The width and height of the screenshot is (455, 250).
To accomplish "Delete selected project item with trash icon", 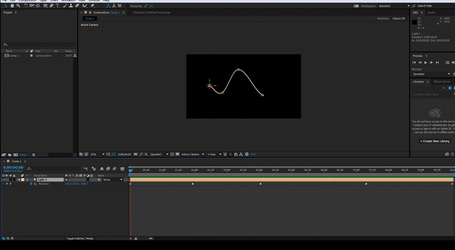I will pyautogui.click(x=33, y=155).
